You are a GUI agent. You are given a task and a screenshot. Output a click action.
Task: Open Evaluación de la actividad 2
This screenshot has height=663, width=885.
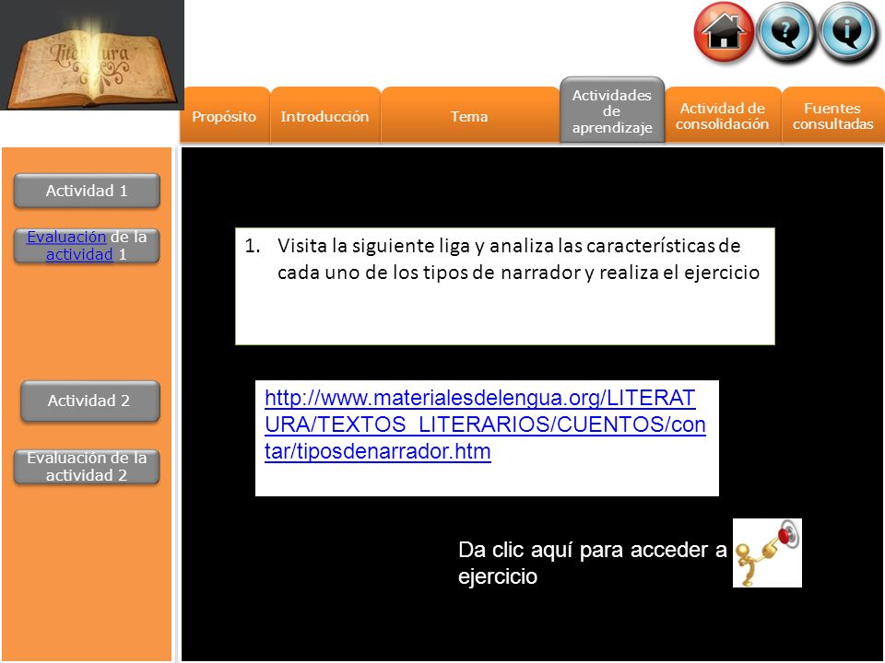point(87,466)
